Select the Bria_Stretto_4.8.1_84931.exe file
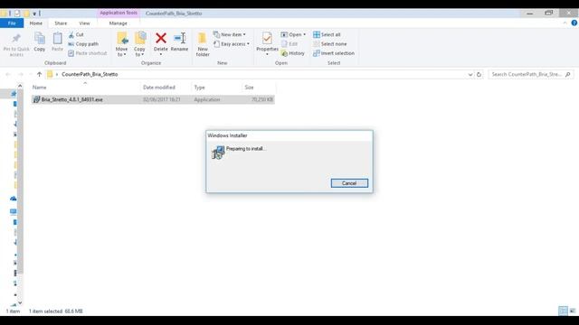This screenshot has height=325, width=579. [153, 99]
